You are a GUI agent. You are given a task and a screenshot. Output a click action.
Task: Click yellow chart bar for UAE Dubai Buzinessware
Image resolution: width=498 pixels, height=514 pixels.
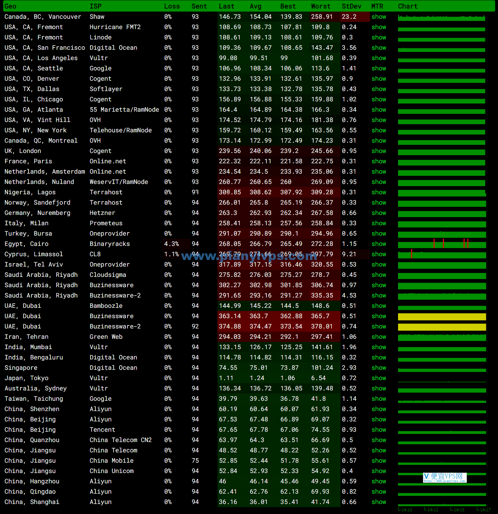point(442,317)
